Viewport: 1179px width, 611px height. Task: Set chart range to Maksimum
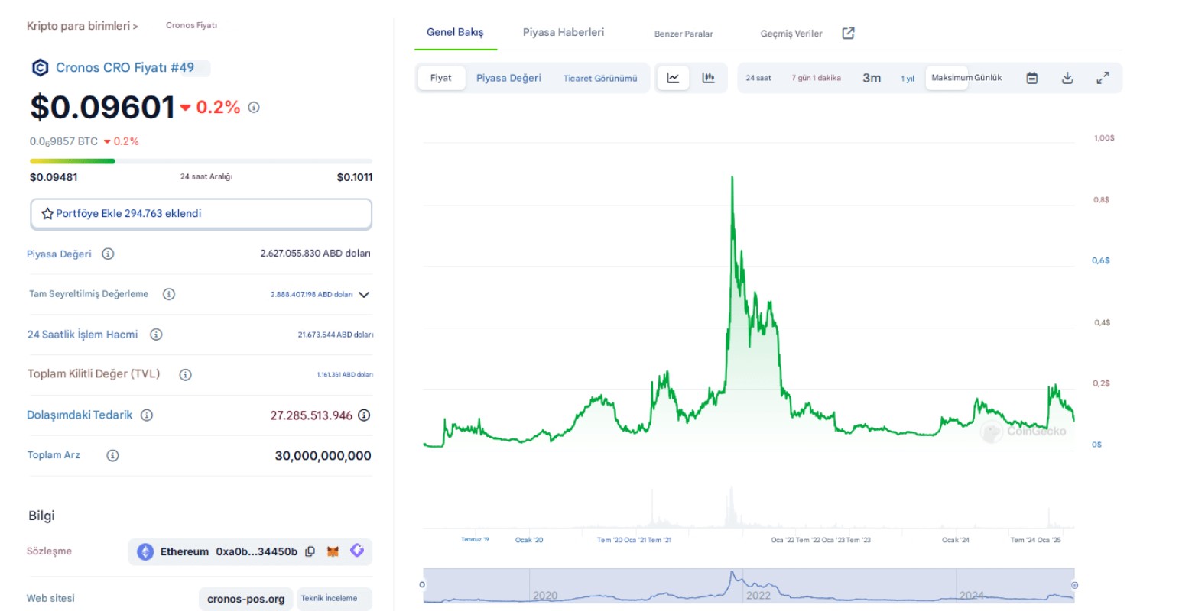pos(948,78)
